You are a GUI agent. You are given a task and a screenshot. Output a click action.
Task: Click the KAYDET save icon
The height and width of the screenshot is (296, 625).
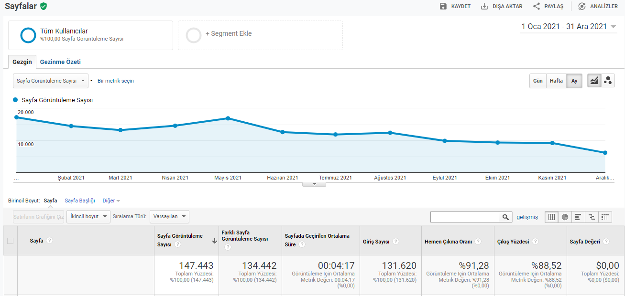[x=443, y=6]
